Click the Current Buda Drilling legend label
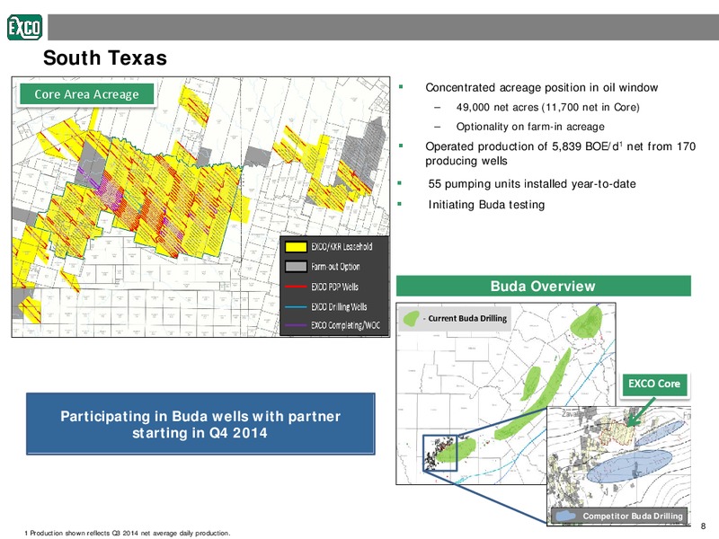Image resolution: width=719 pixels, height=539 pixels. (x=467, y=319)
